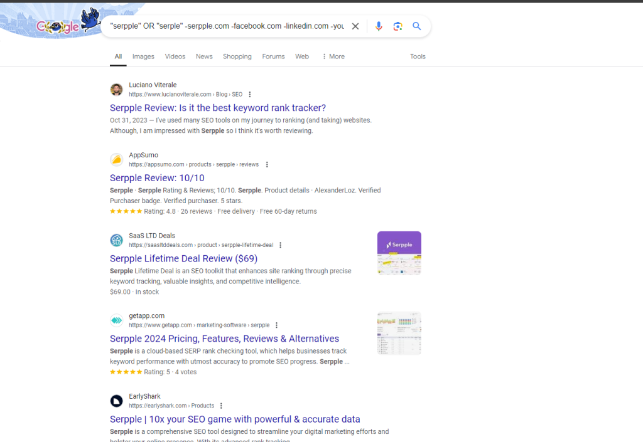Click the SaaS LTD Deals site name

point(152,236)
